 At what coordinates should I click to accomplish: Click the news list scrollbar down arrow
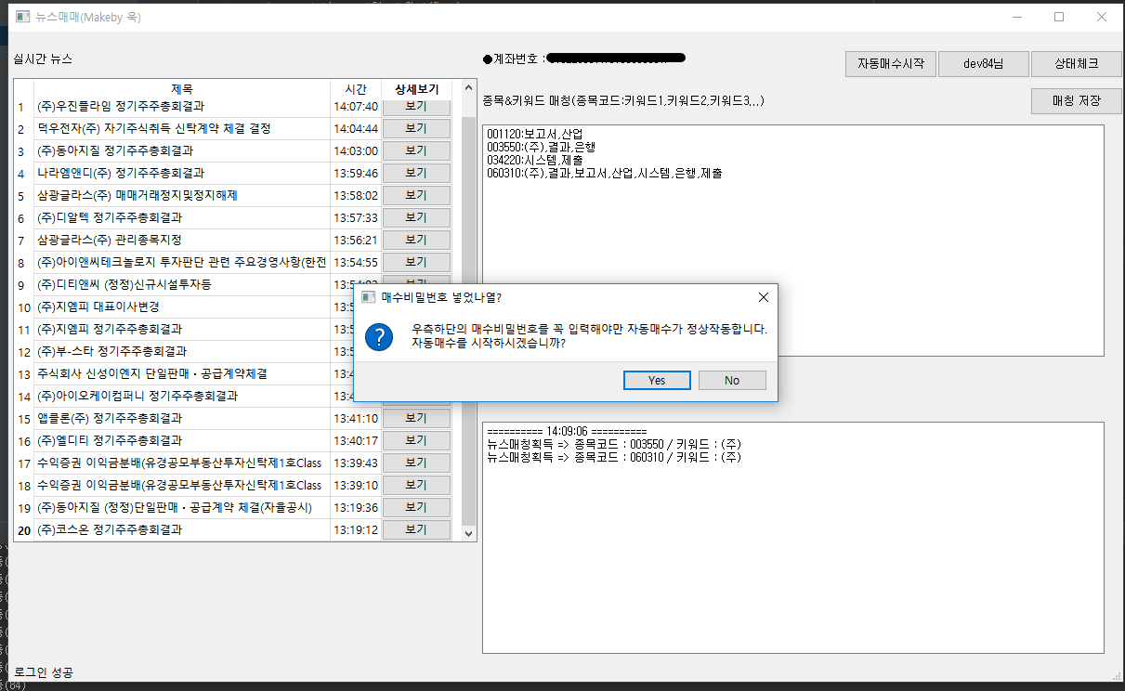(468, 534)
